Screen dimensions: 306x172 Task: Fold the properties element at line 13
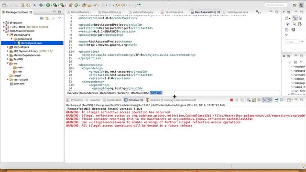[x=74, y=52]
